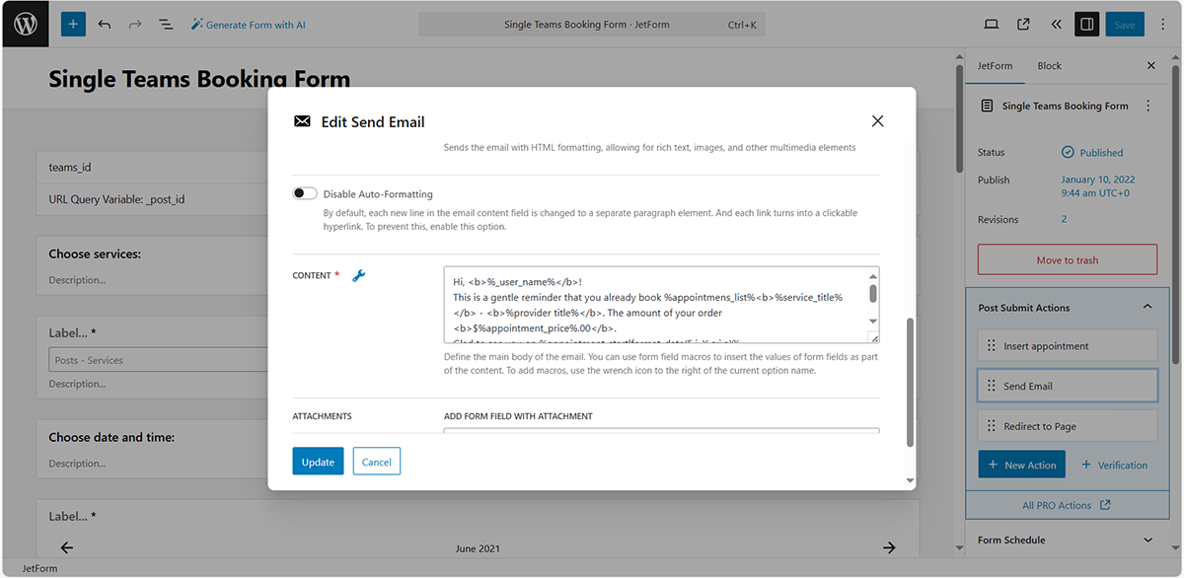Go to next month in calendar
1184x578 pixels.
[x=889, y=547]
